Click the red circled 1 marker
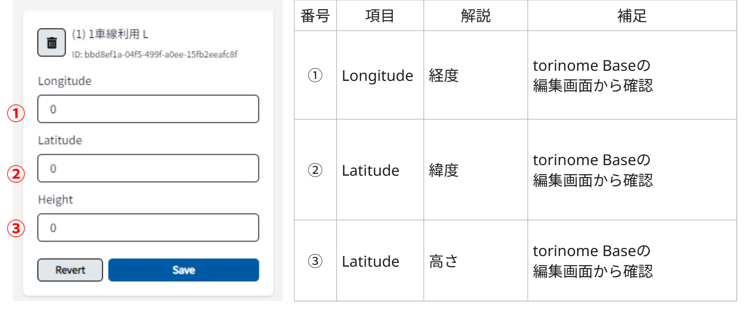This screenshot has height=310, width=748. pos(15,114)
